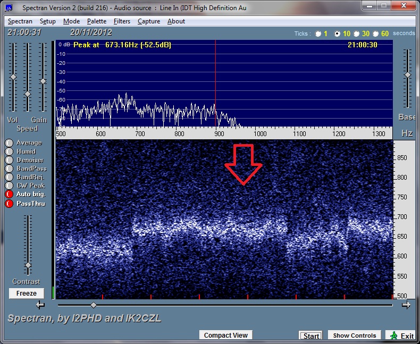
Task: Open the Filters menu
Action: tap(122, 21)
